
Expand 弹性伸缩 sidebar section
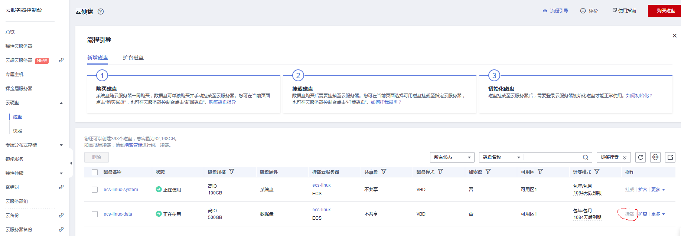(61, 173)
